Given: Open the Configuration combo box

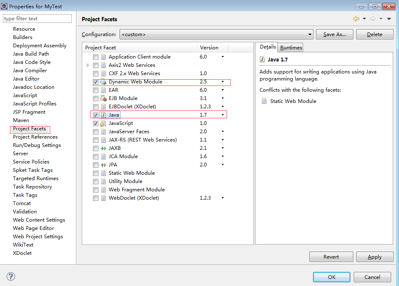Looking at the screenshot, I should click(216, 34).
